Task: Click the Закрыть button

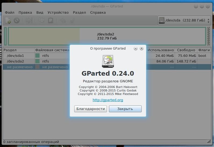Action: click(x=125, y=109)
